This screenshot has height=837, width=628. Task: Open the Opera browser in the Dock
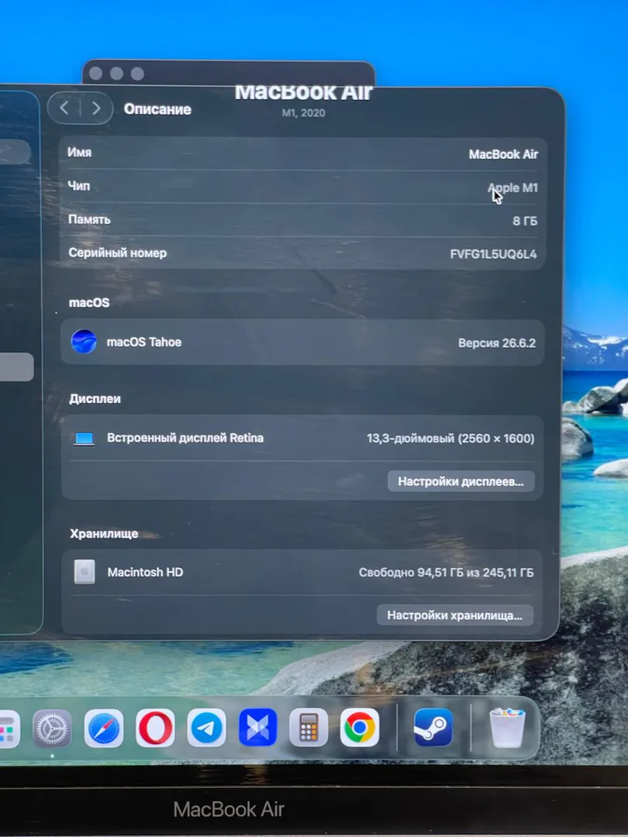click(155, 728)
